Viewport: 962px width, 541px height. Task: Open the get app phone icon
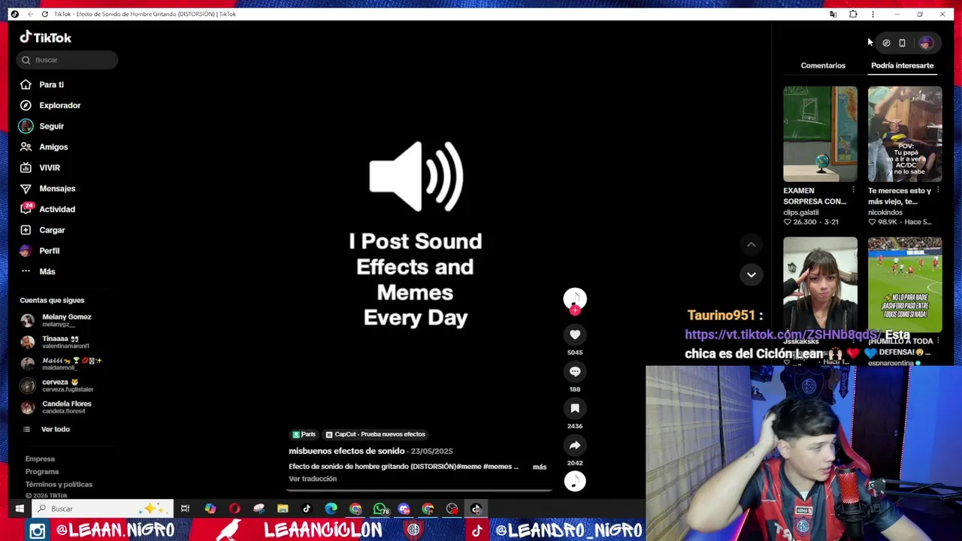point(902,43)
